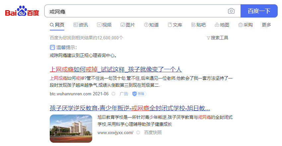Screen dimensions: 282x146
Task: Click the 温馨提示 paw icon
Action: [52, 47]
